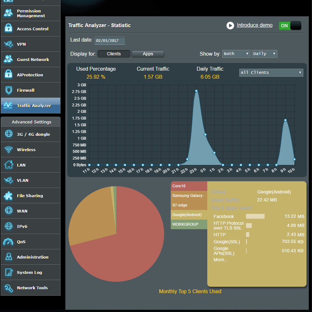The image size is (312, 312).
Task: Click More... under top apps list
Action: click(x=221, y=260)
